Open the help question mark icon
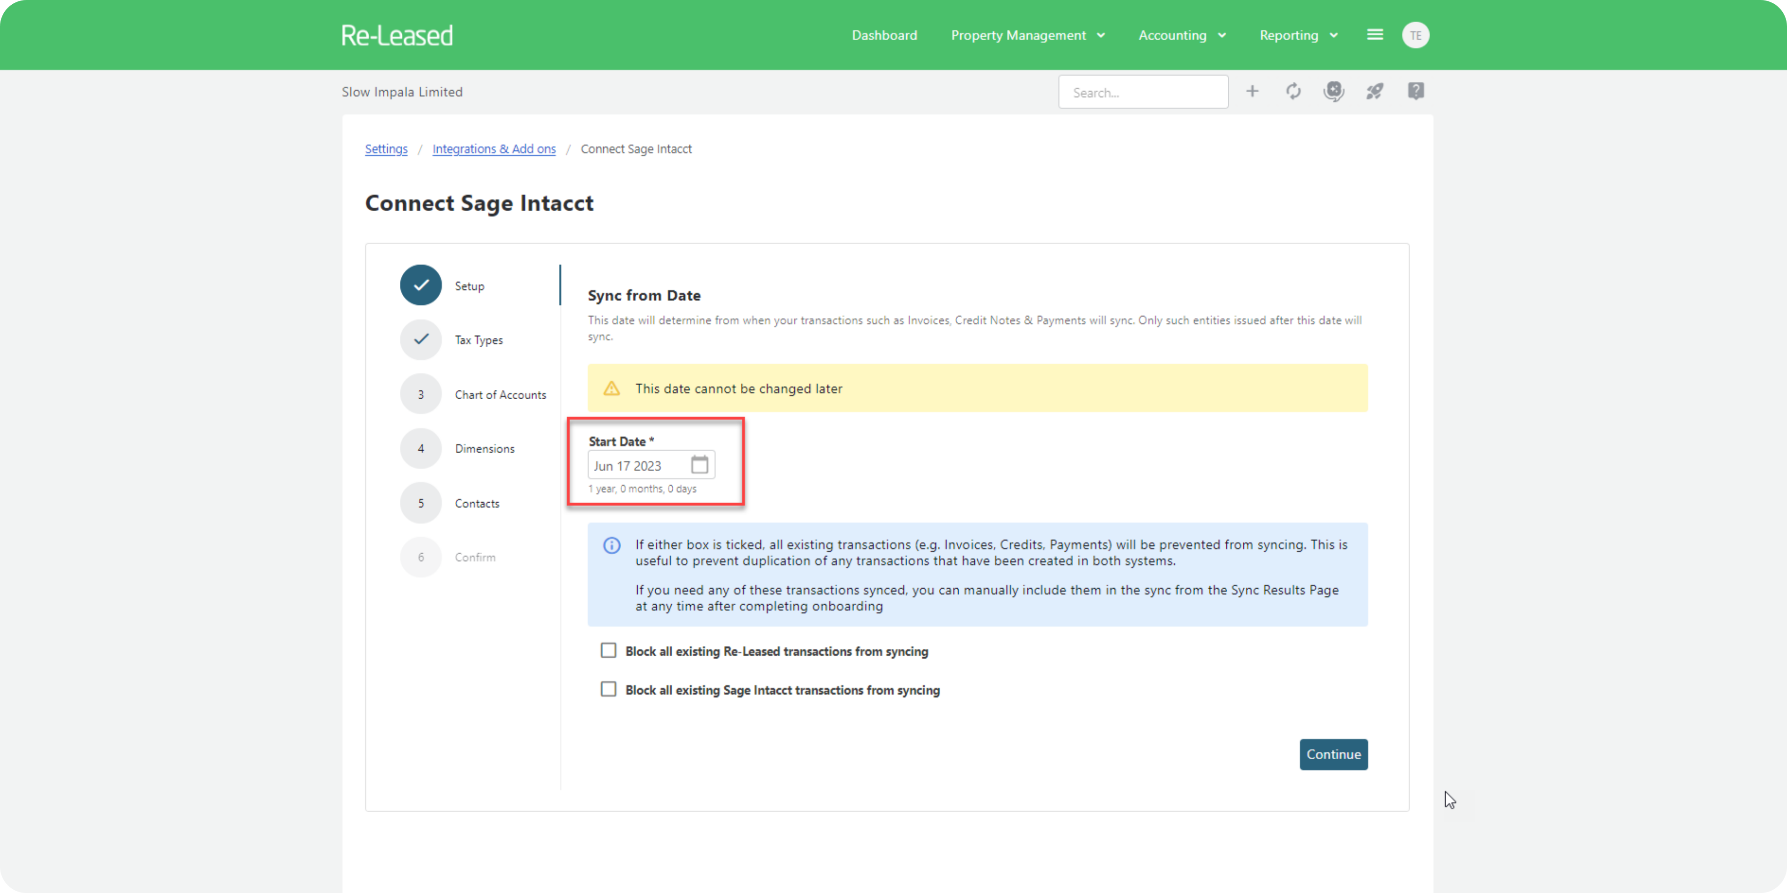 (x=1415, y=92)
